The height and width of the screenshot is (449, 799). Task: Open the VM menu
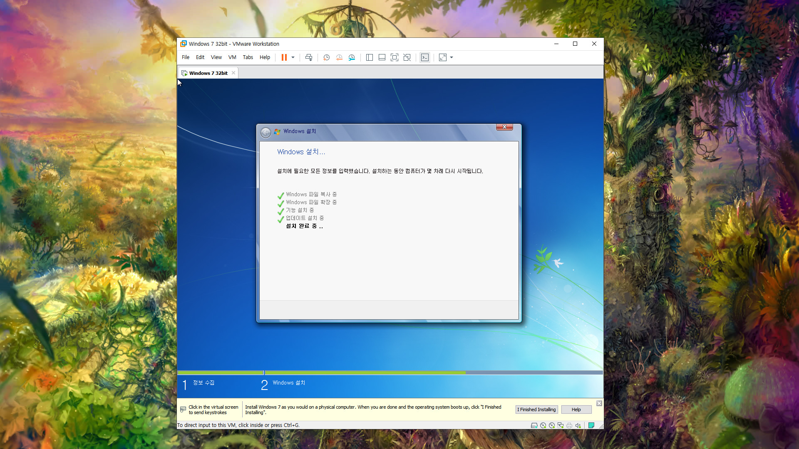pos(232,57)
